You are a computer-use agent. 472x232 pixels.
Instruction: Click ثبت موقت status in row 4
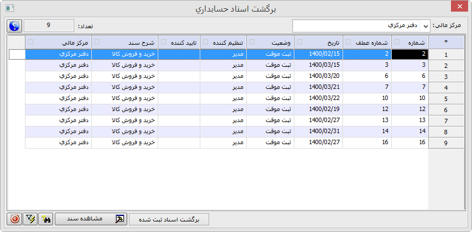click(x=271, y=87)
